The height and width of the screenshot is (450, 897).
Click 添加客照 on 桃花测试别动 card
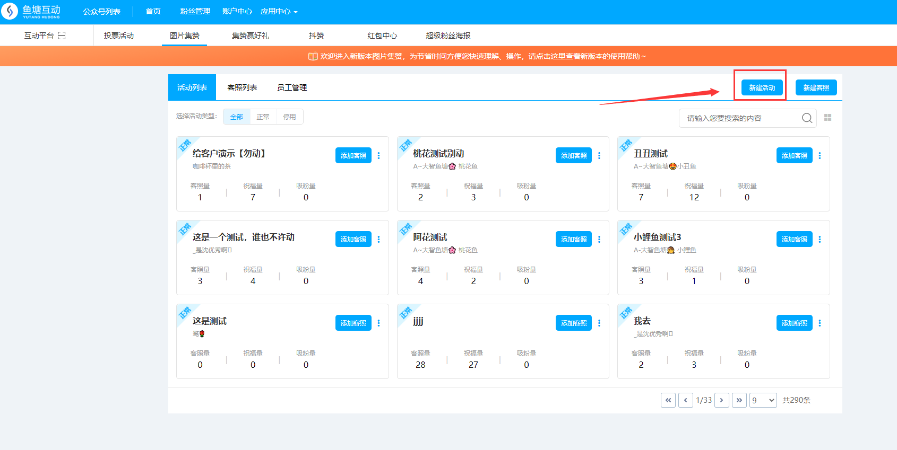(573, 156)
